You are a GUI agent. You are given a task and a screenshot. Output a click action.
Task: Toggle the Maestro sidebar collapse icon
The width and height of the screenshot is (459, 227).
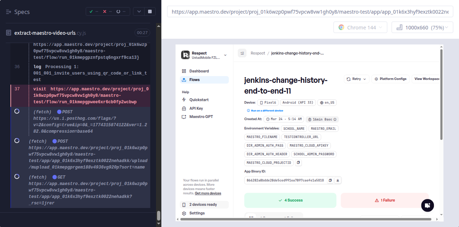pyautogui.click(x=242, y=53)
